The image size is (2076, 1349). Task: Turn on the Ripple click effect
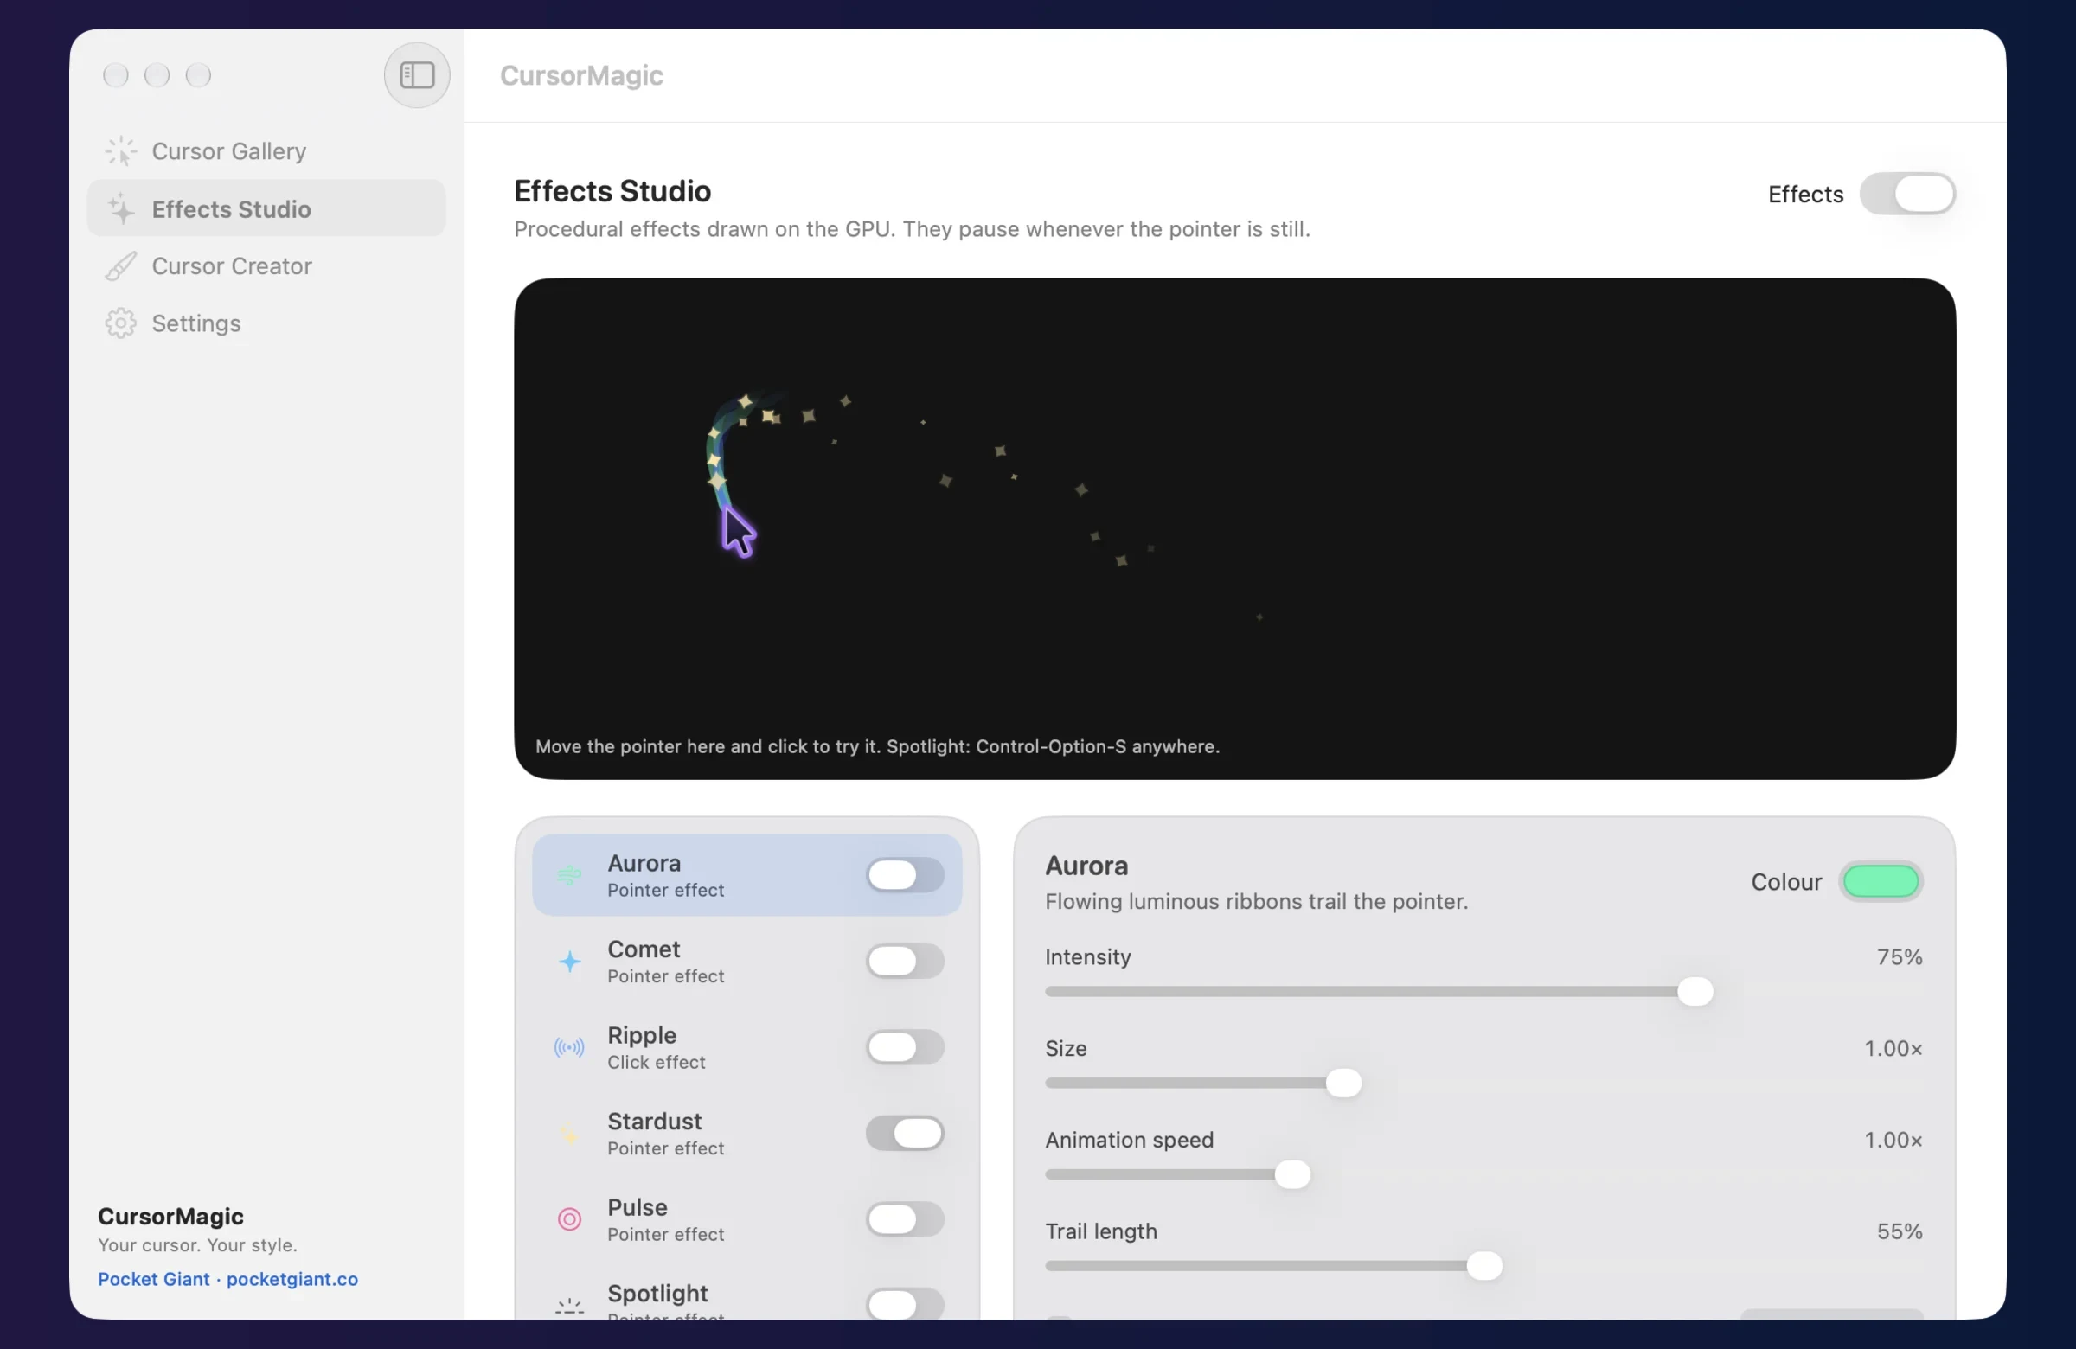905,1047
